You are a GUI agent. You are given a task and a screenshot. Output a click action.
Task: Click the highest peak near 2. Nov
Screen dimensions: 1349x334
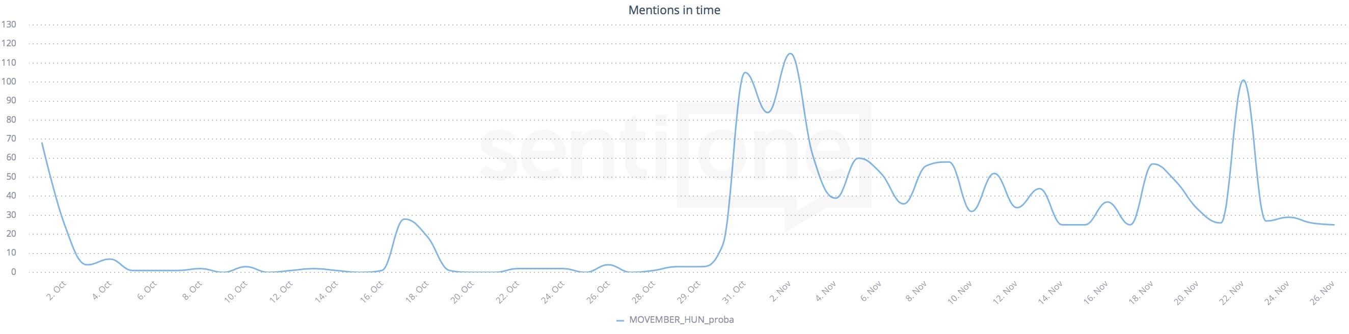pyautogui.click(x=790, y=53)
